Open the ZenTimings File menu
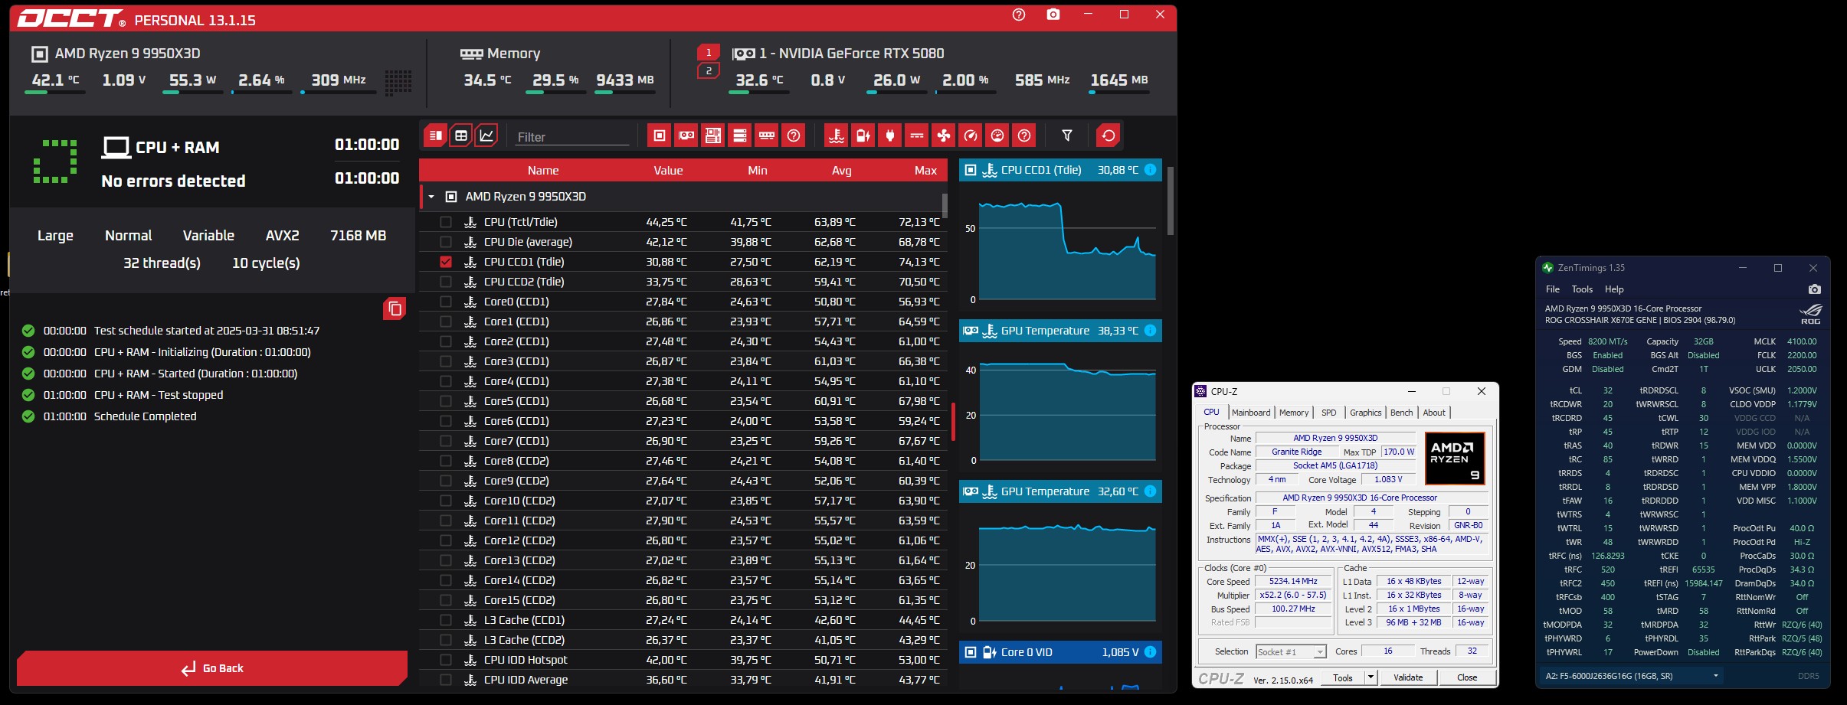1847x705 pixels. click(1553, 289)
